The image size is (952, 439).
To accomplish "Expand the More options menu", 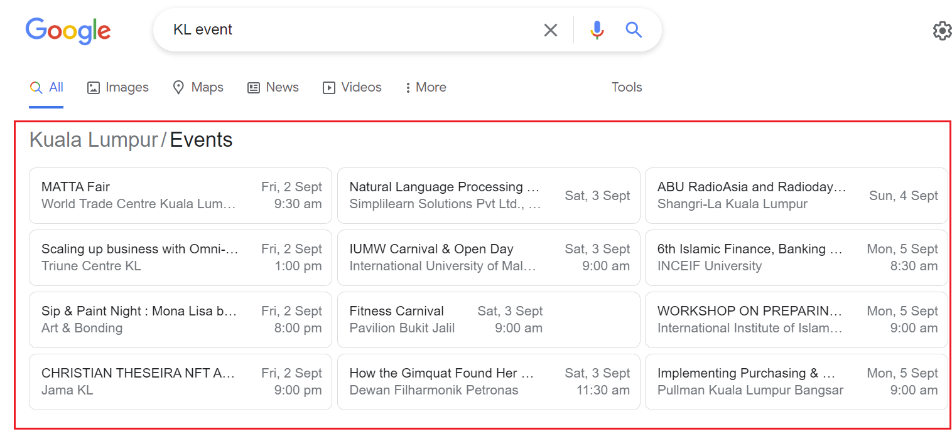I will (426, 87).
